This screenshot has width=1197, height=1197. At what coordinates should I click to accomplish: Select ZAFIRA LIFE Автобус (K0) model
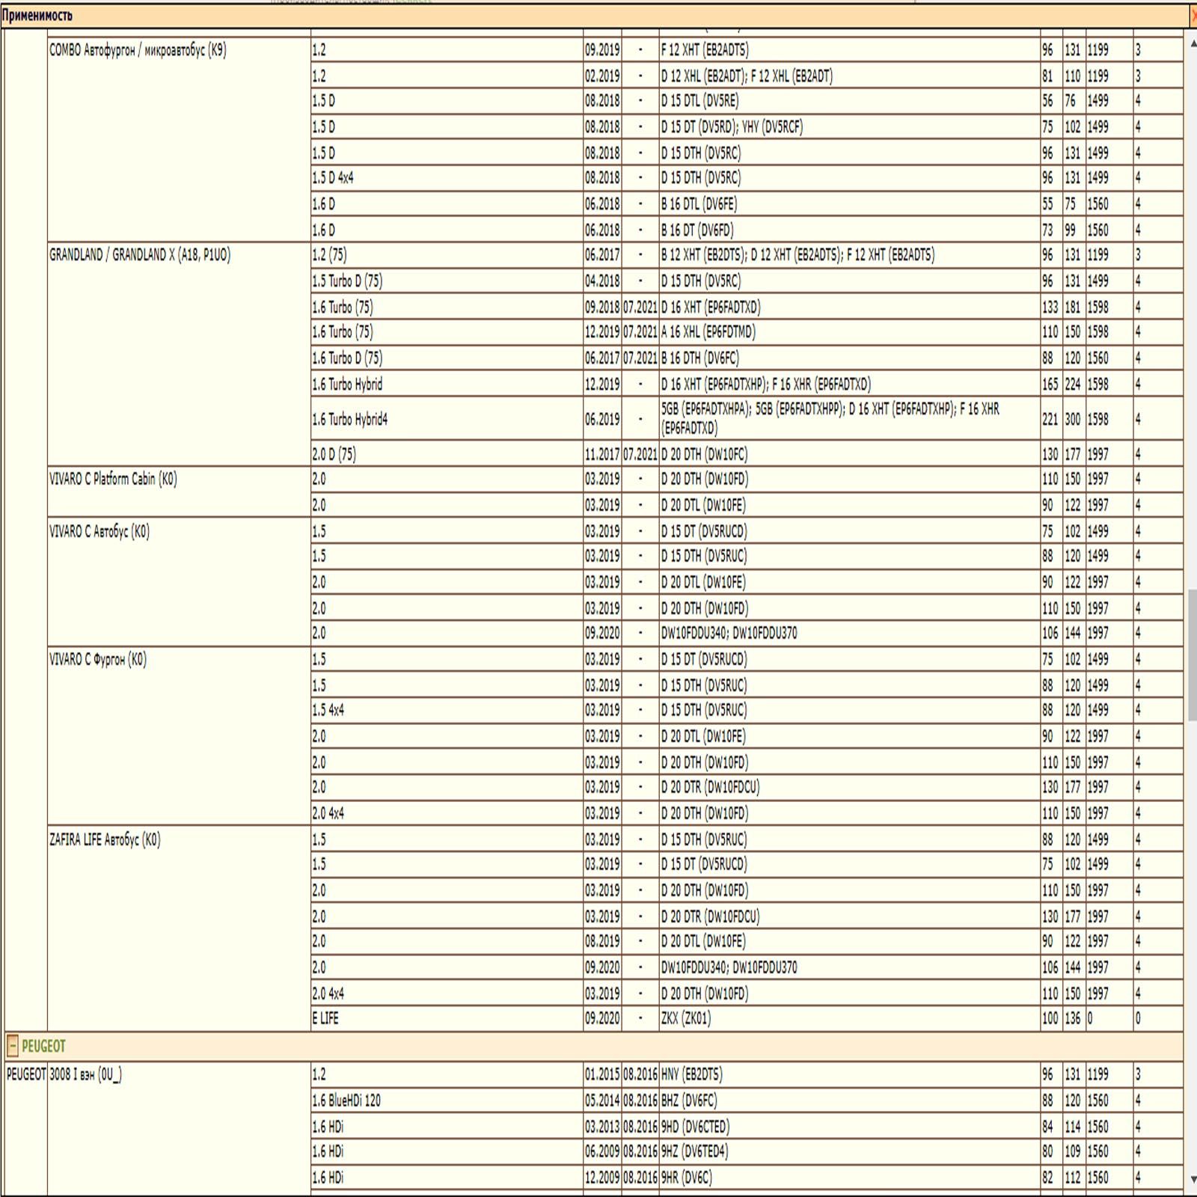pyautogui.click(x=105, y=839)
